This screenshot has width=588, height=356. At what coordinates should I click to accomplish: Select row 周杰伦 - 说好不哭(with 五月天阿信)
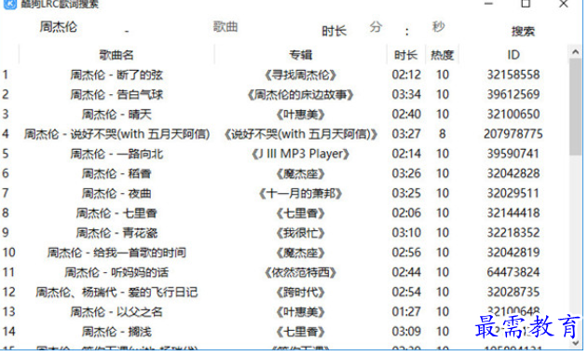284,134
